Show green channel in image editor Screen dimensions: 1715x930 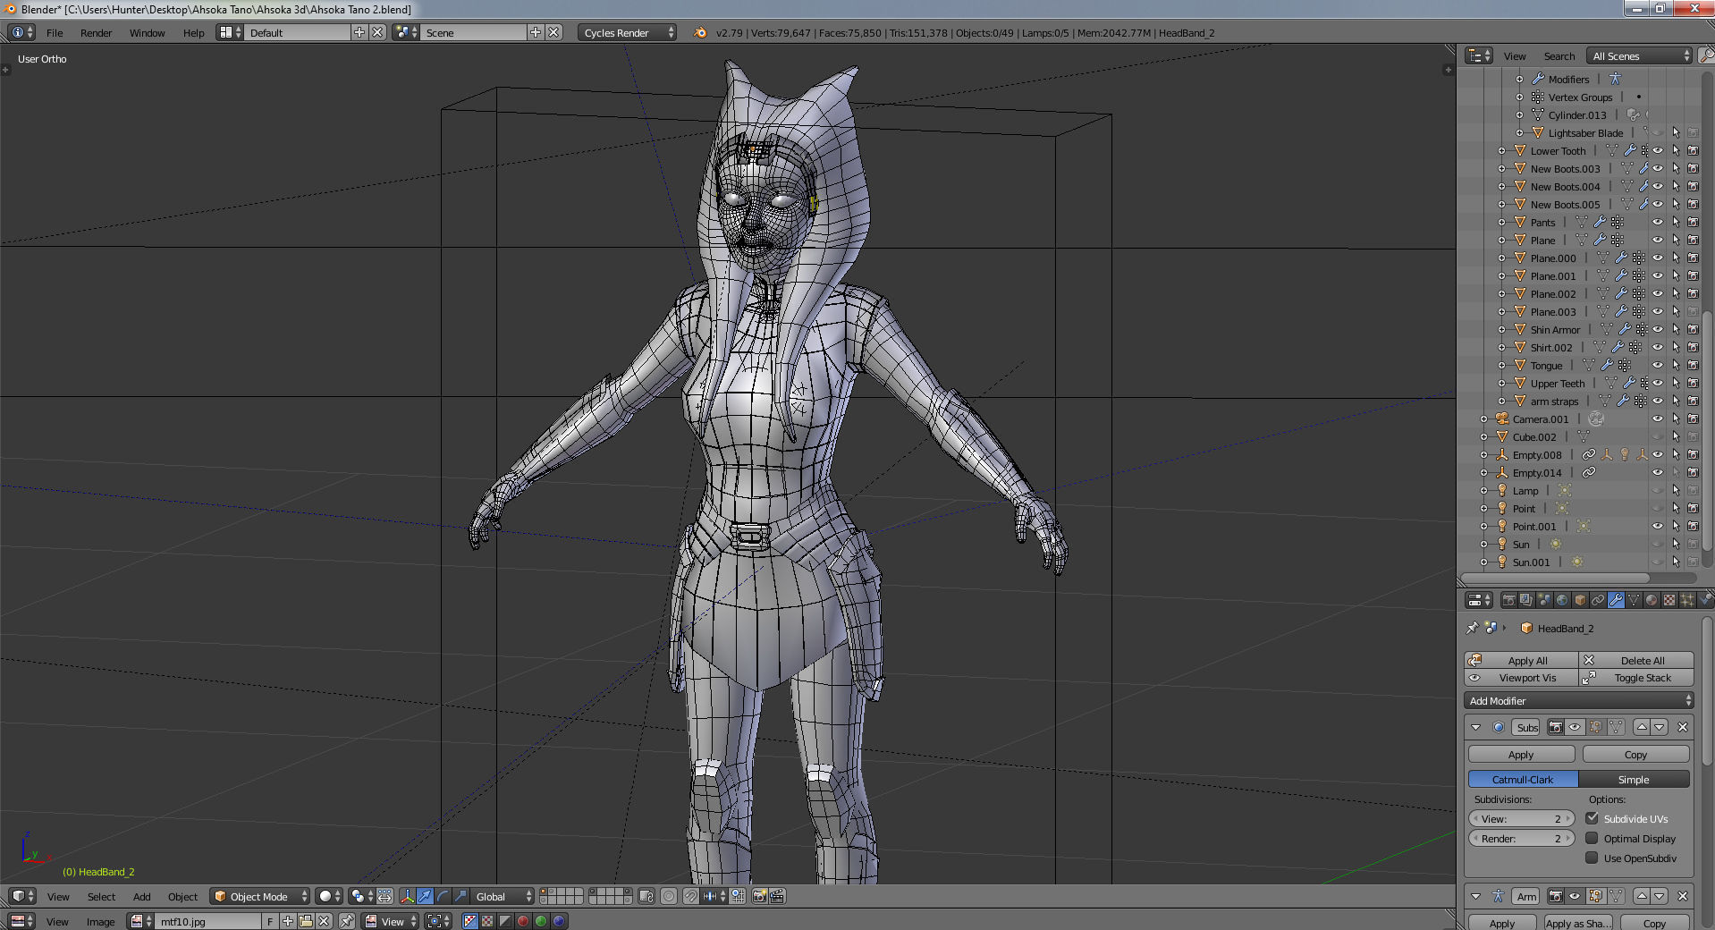click(541, 921)
